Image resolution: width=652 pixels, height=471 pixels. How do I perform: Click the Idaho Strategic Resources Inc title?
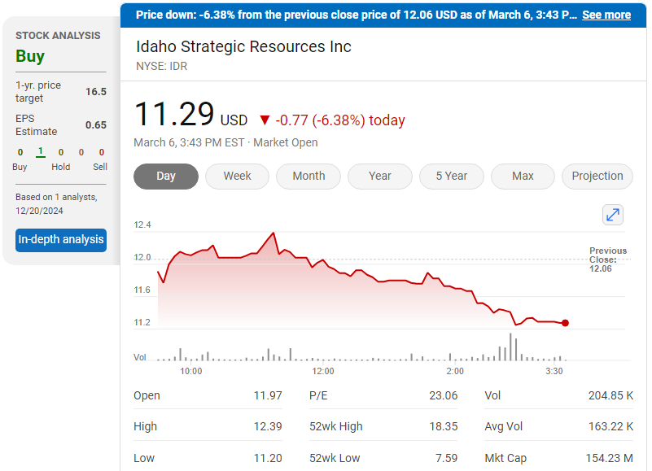243,46
